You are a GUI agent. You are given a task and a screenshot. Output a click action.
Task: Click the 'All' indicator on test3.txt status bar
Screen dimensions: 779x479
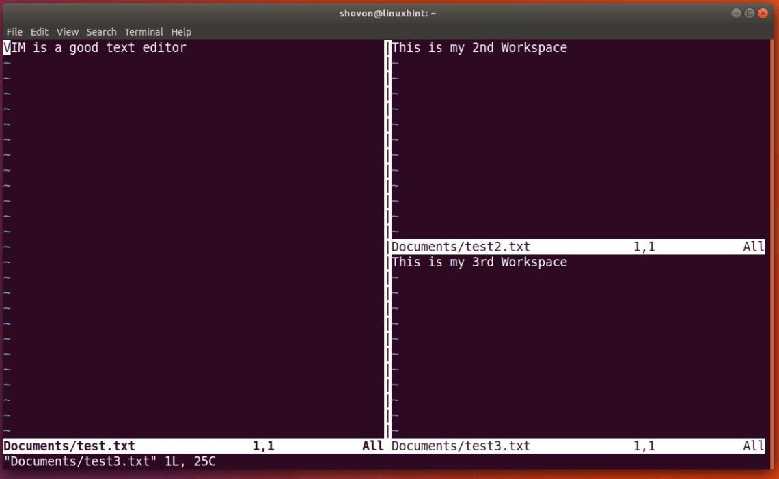(x=754, y=446)
